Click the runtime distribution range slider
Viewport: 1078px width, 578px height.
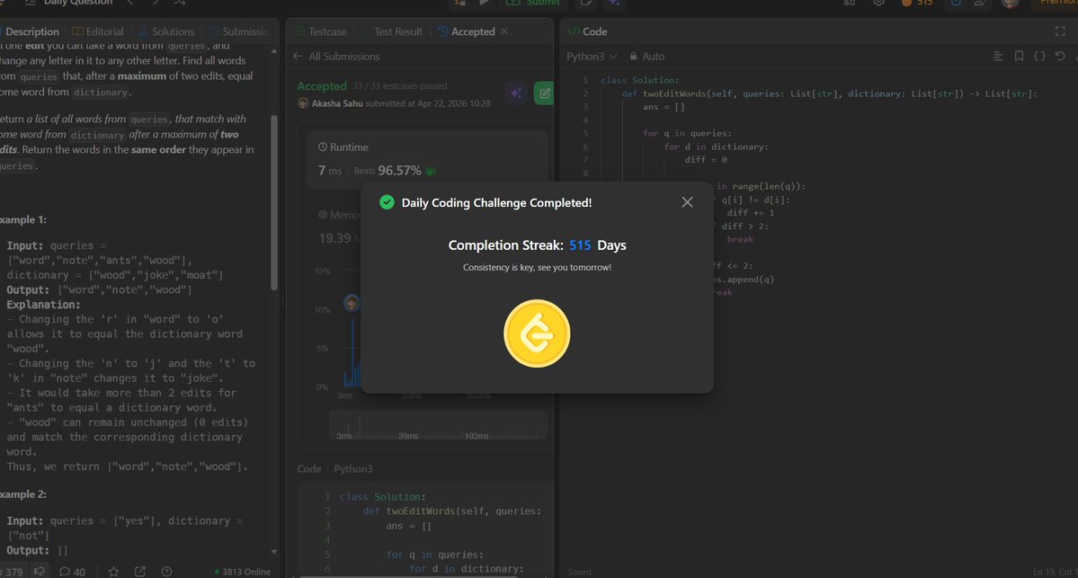pyautogui.click(x=439, y=425)
